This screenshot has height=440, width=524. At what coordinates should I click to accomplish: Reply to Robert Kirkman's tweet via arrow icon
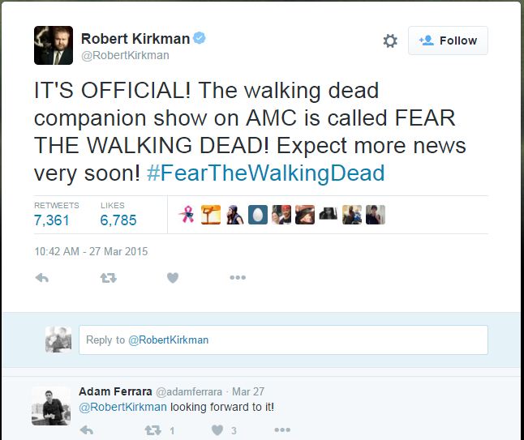coord(43,277)
